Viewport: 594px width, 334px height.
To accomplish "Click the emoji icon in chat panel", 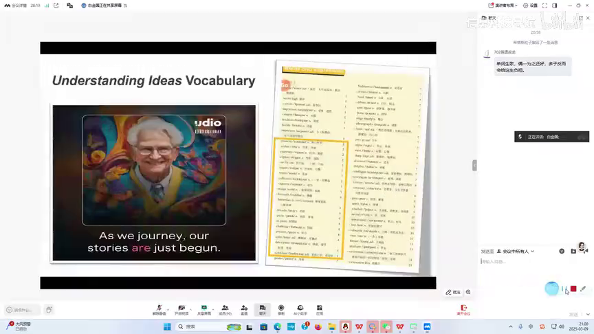I will tap(562, 252).
